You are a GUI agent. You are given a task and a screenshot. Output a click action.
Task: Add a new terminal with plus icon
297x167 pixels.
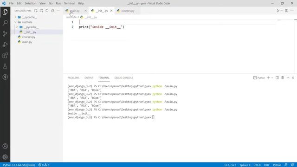269,77
